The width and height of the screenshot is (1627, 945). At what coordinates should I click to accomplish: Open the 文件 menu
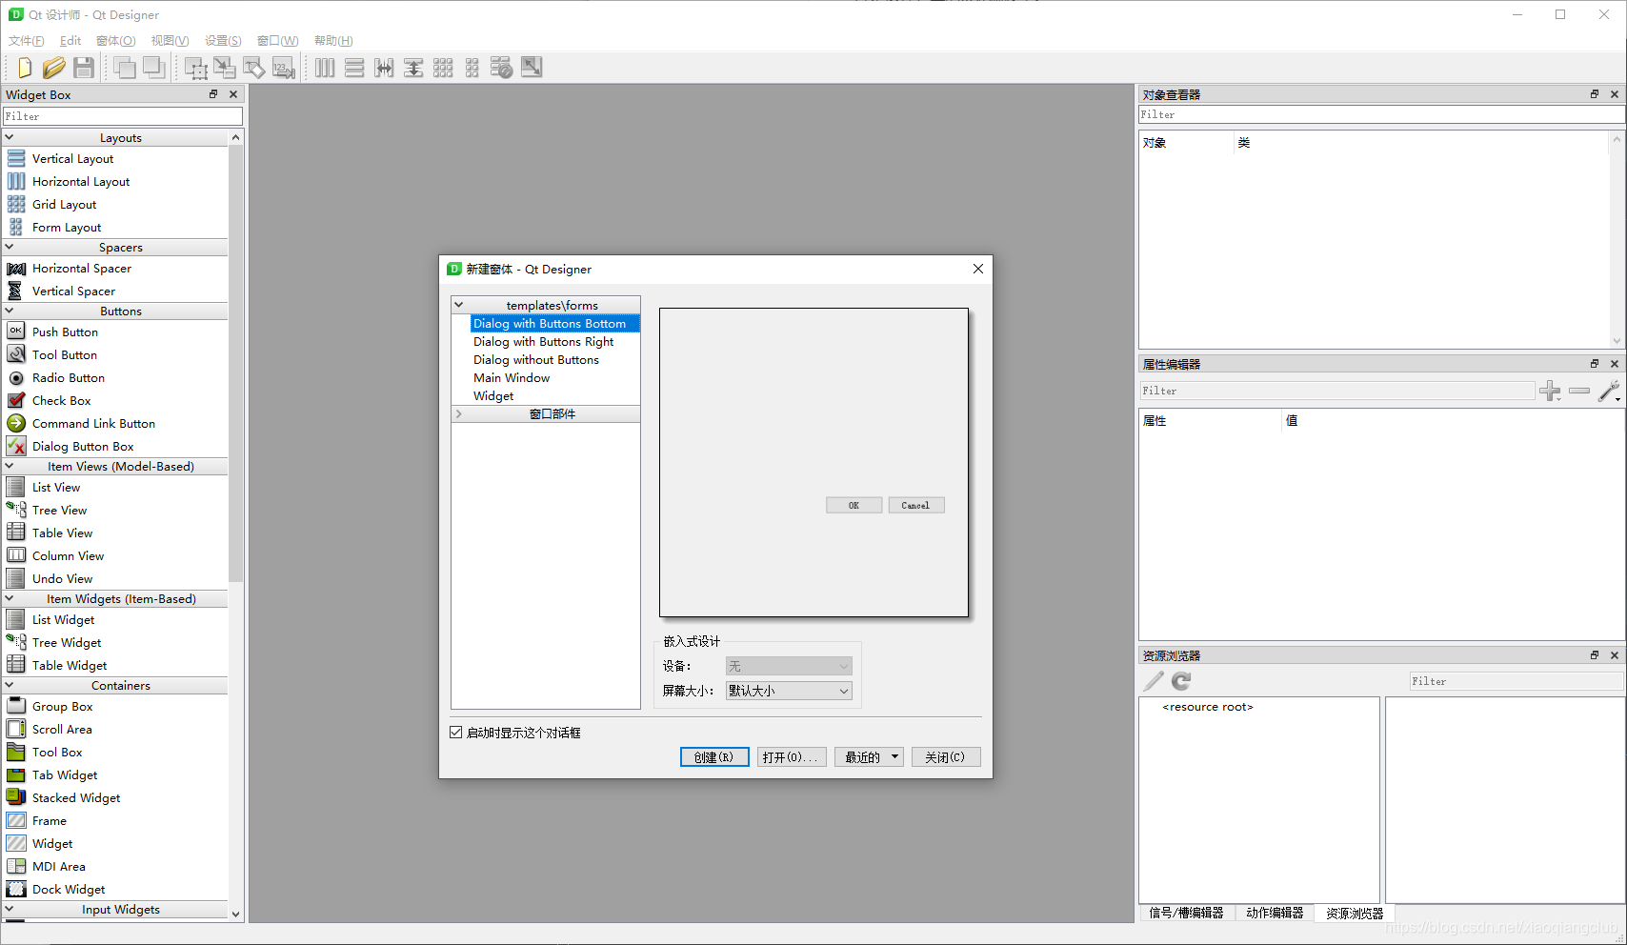[x=26, y=40]
